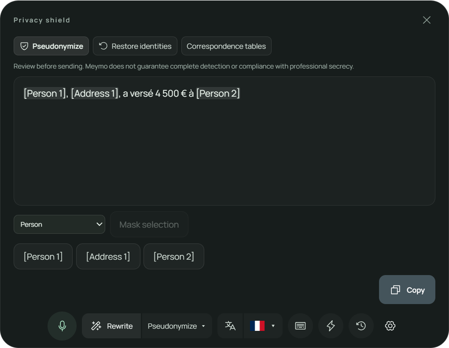Click inside the pseudonymized text area
The width and height of the screenshot is (449, 348).
pyautogui.click(x=224, y=141)
